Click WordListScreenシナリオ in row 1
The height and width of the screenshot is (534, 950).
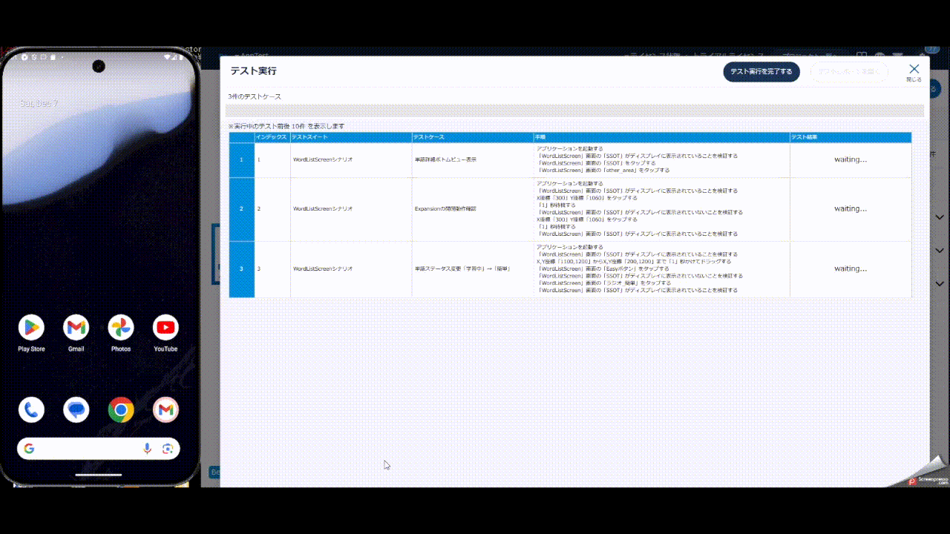(x=323, y=160)
